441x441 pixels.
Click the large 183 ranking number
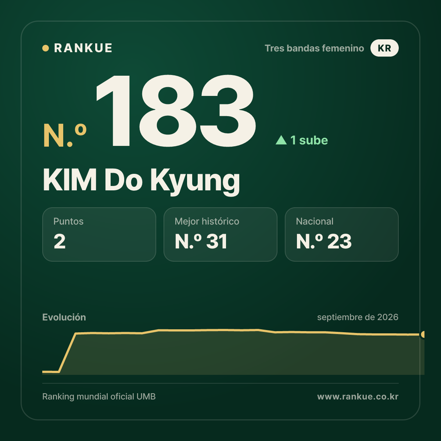pos(176,111)
